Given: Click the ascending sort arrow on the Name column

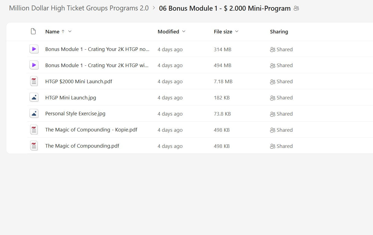Looking at the screenshot, I should tap(62, 31).
